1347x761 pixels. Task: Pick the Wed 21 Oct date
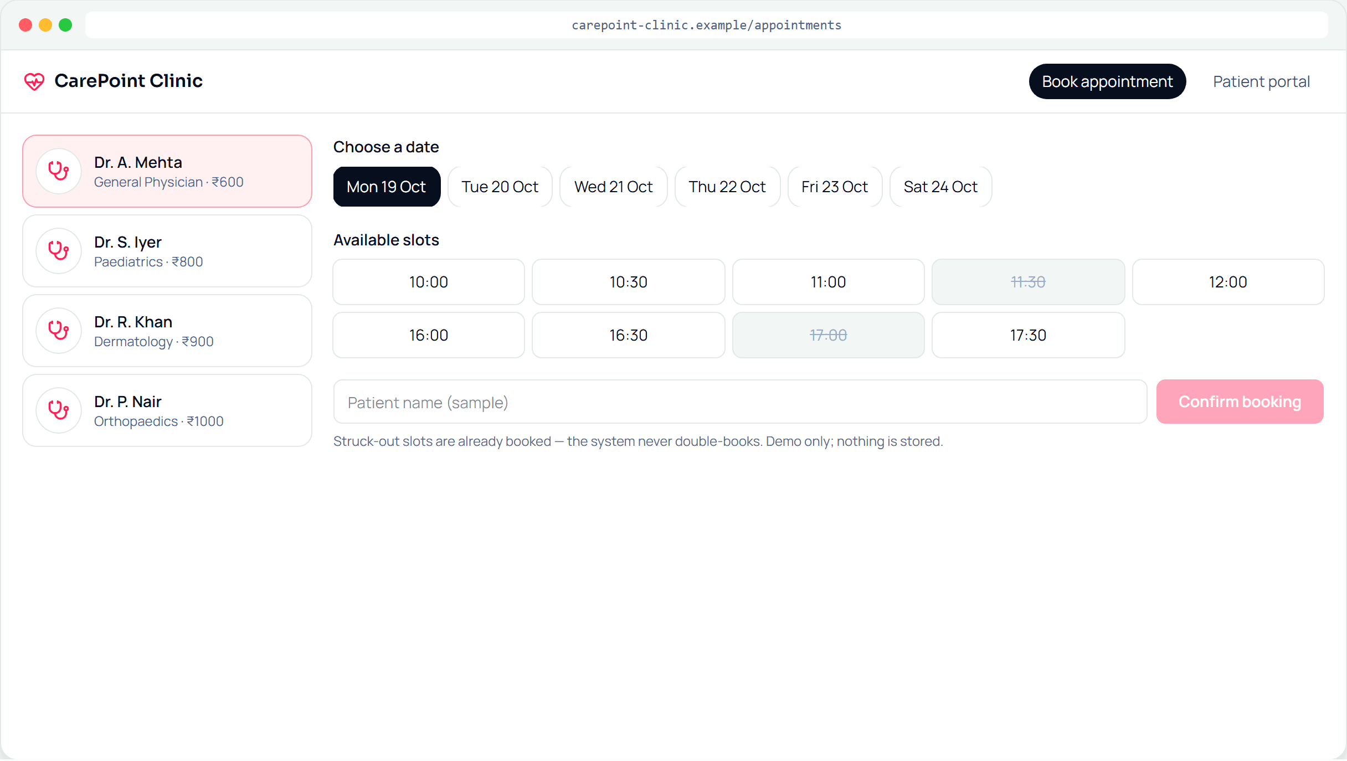click(614, 187)
